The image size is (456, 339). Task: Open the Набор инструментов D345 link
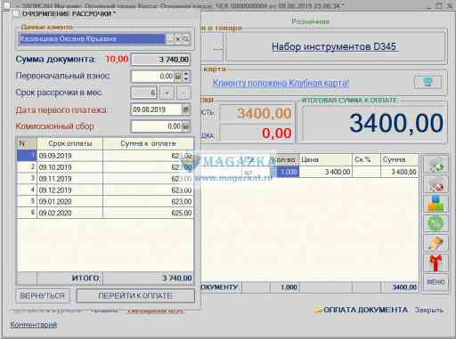(334, 46)
